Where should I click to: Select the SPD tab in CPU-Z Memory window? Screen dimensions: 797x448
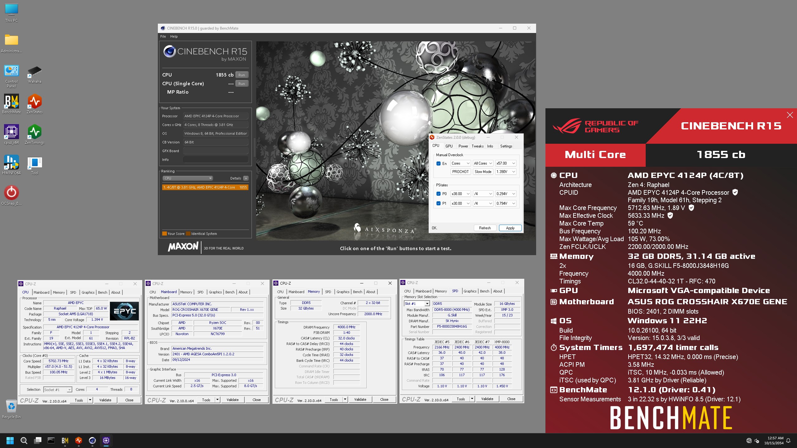(x=328, y=292)
